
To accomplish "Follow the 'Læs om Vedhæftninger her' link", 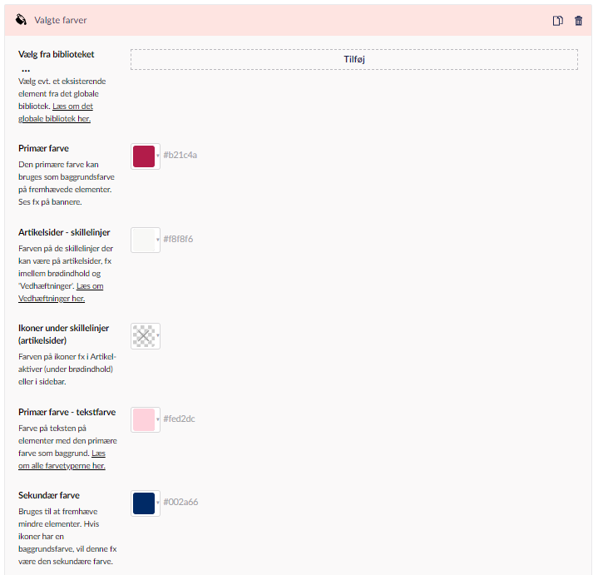I will tap(61, 292).
